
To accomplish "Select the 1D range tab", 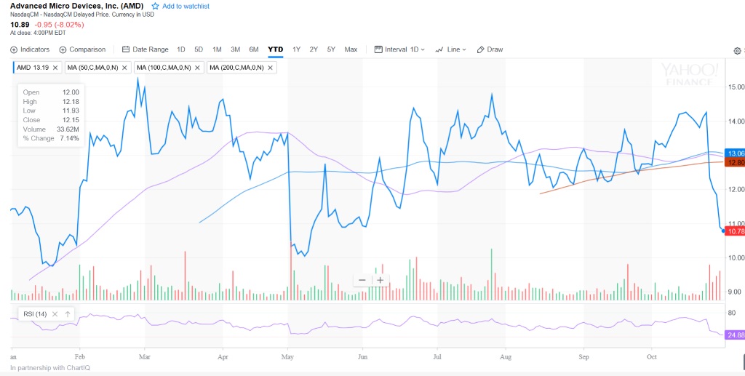I will coord(181,49).
